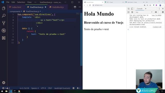Toggle the device toolbar in DevTools
165x93 pixels.
132,9
